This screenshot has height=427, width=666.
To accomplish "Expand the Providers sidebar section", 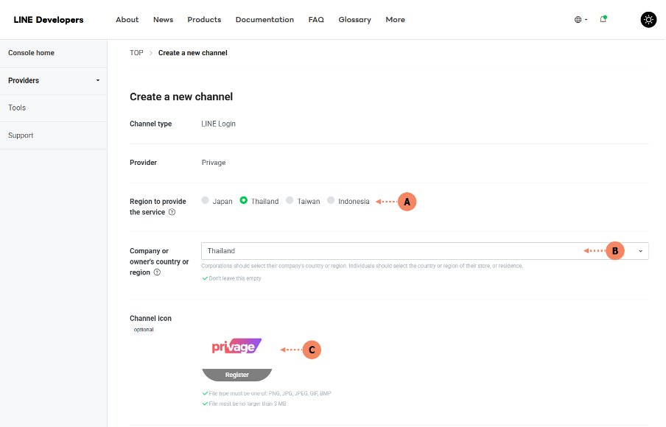I will [53, 80].
